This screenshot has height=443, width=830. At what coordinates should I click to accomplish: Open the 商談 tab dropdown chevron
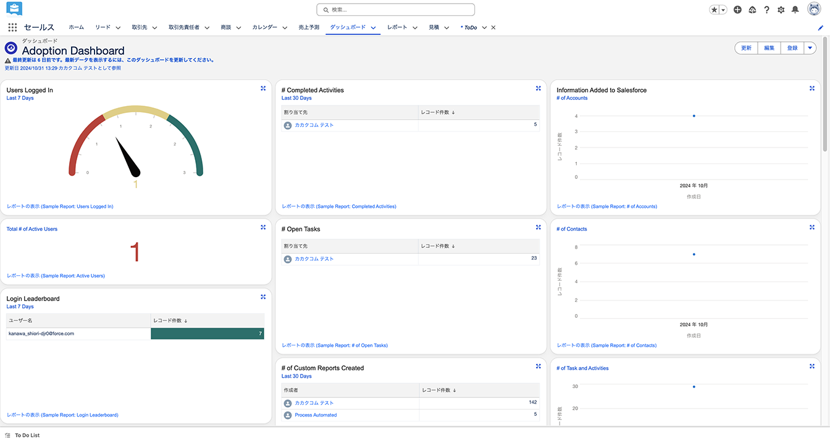point(238,28)
